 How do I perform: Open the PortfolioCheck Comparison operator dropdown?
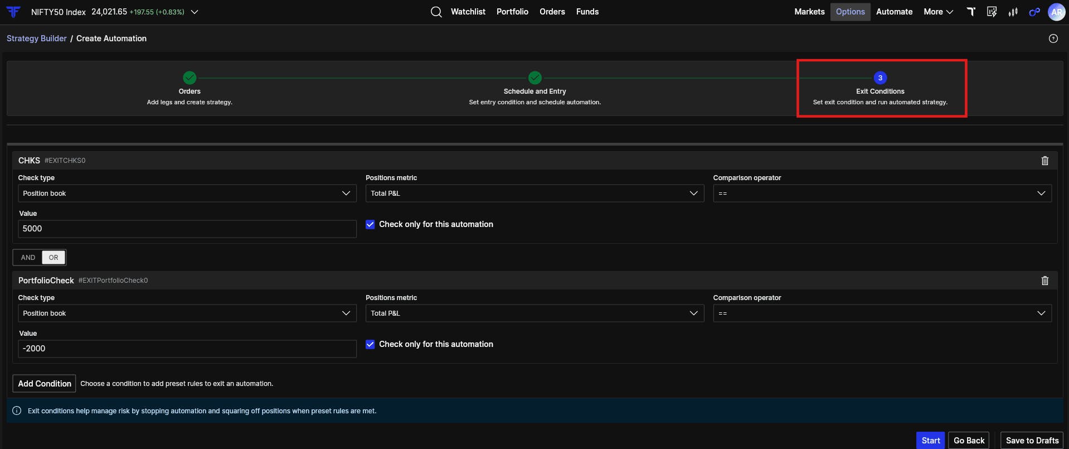coord(882,313)
